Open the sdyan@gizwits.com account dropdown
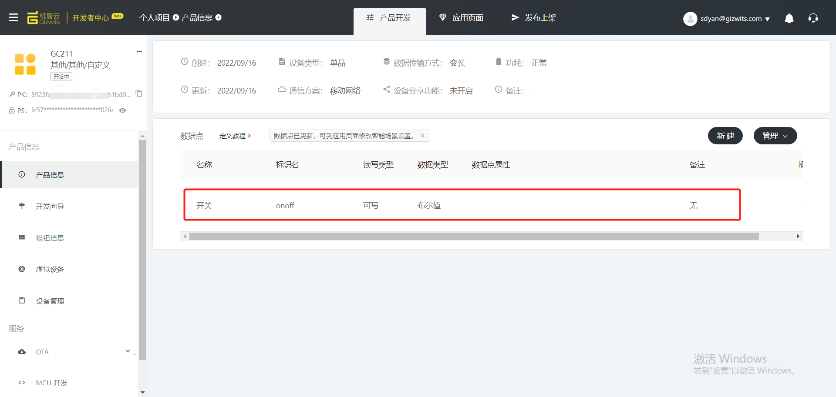Viewport: 836px width, 397px height. click(x=726, y=18)
